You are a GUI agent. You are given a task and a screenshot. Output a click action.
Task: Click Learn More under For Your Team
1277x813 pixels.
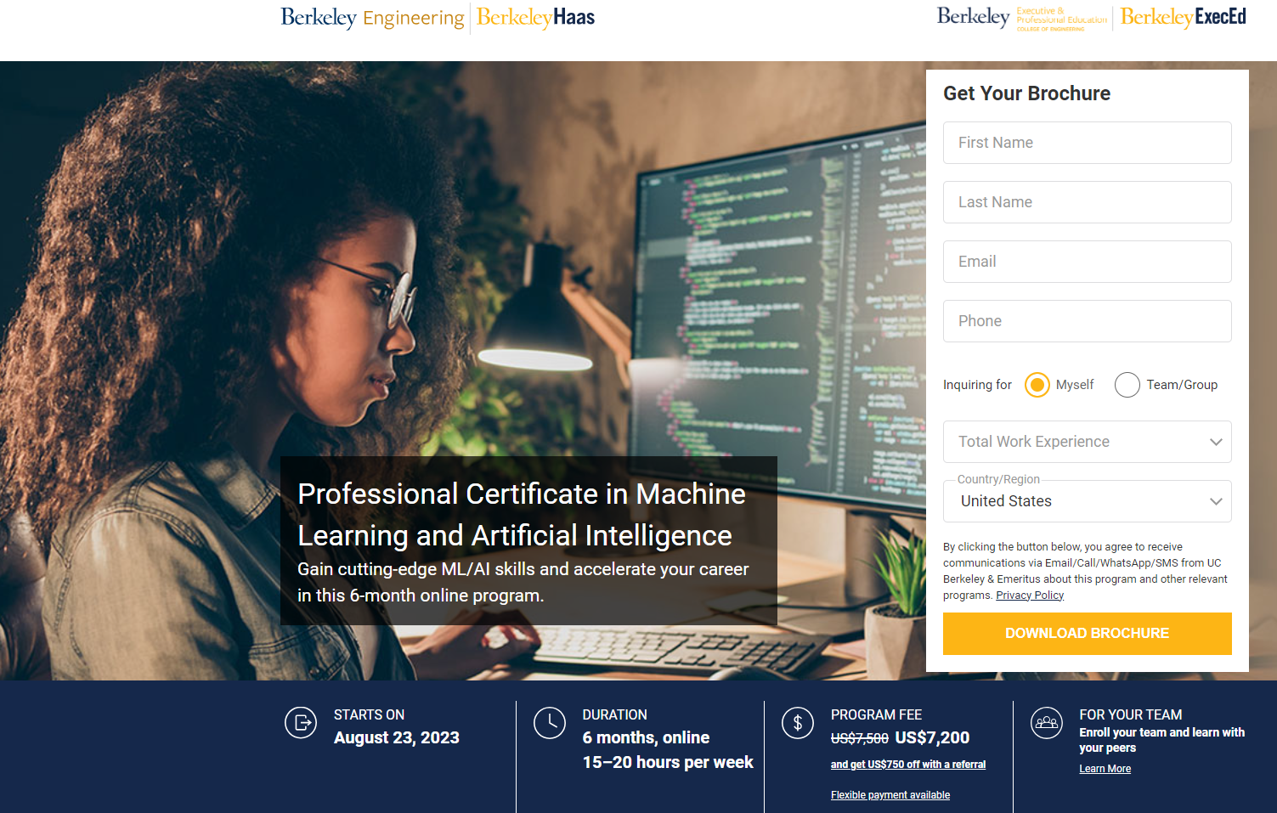pos(1105,769)
